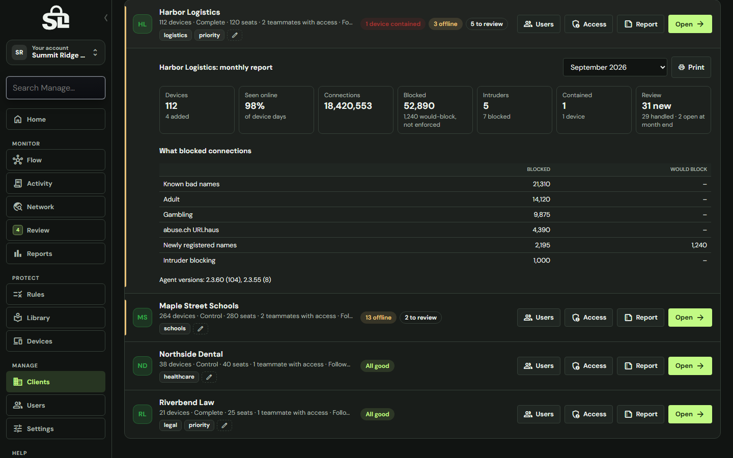
Task: Focus the Search Manage input field
Action: 55,88
